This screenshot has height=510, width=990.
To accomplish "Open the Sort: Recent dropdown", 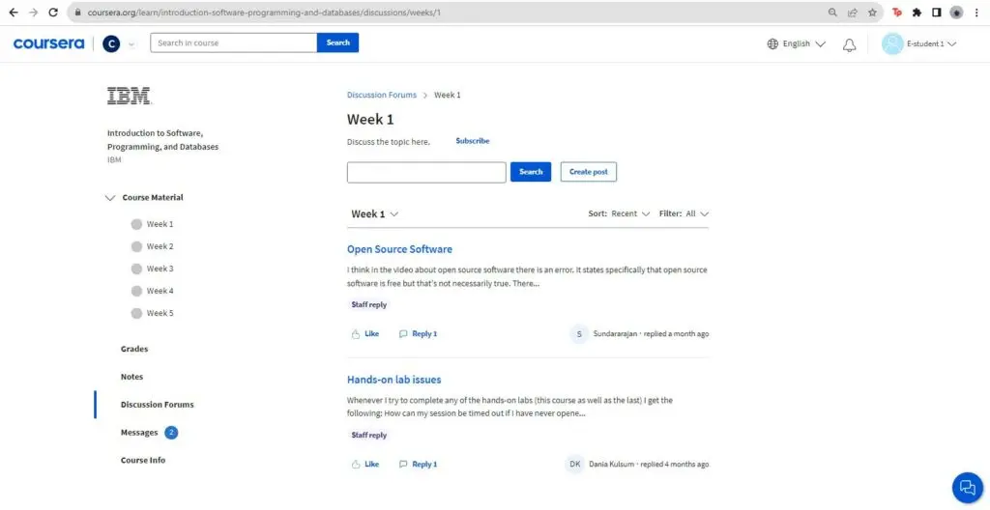I will (x=619, y=214).
